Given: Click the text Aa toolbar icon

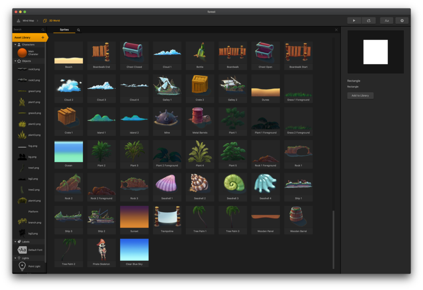Looking at the screenshot, I should [386, 20].
